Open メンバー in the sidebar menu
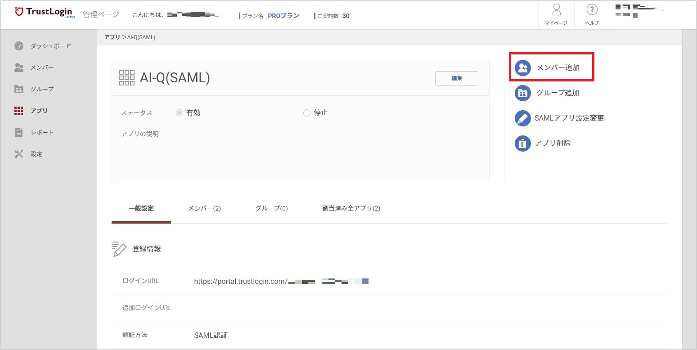This screenshot has height=350, width=697. [x=42, y=67]
